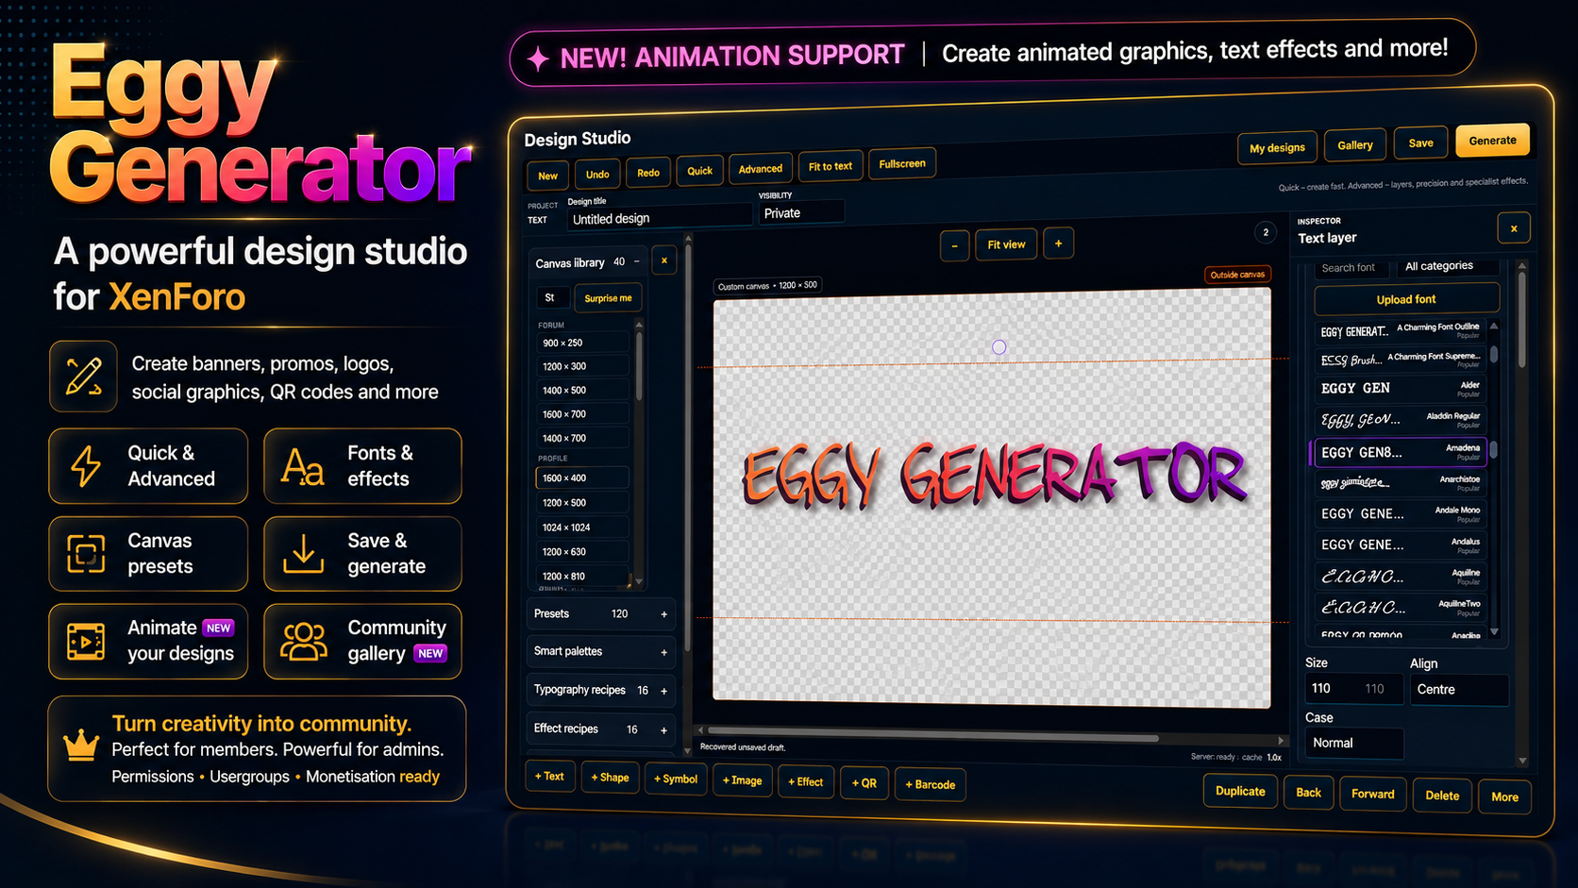Duplicate the selected layer
Image resolution: width=1578 pixels, height=888 pixels.
point(1240,791)
